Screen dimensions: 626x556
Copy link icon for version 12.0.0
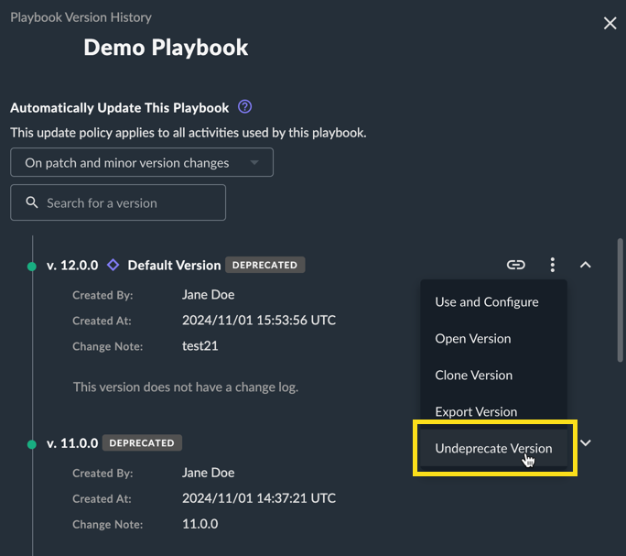[515, 265]
